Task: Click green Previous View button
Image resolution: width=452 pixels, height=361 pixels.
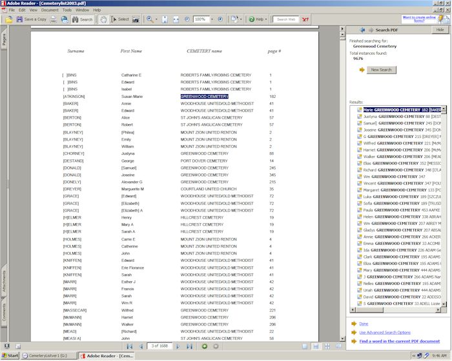Action: [x=205, y=346]
